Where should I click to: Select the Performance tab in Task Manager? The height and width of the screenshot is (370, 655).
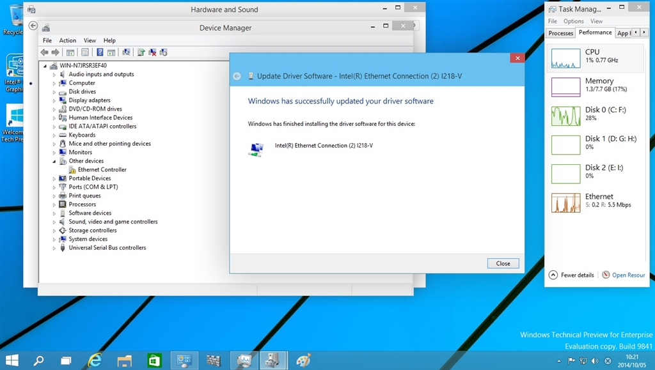tap(595, 33)
